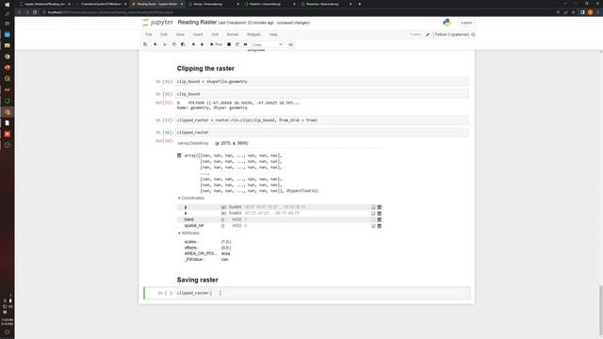Collapse the Coordinates section

click(x=191, y=198)
